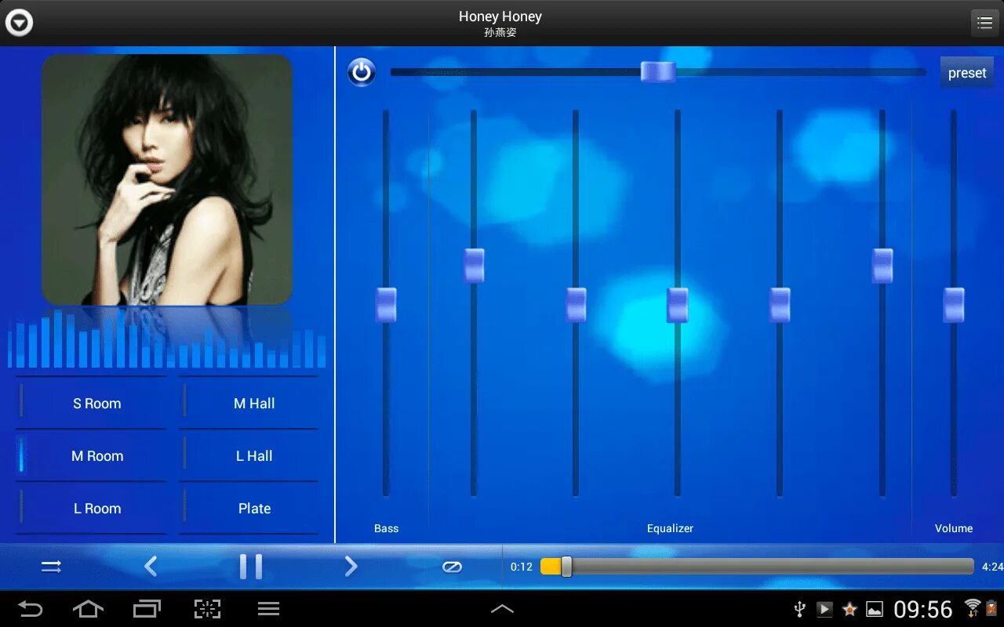The image size is (1004, 627).
Task: Select the M Hall reverb preset
Action: [x=249, y=403]
